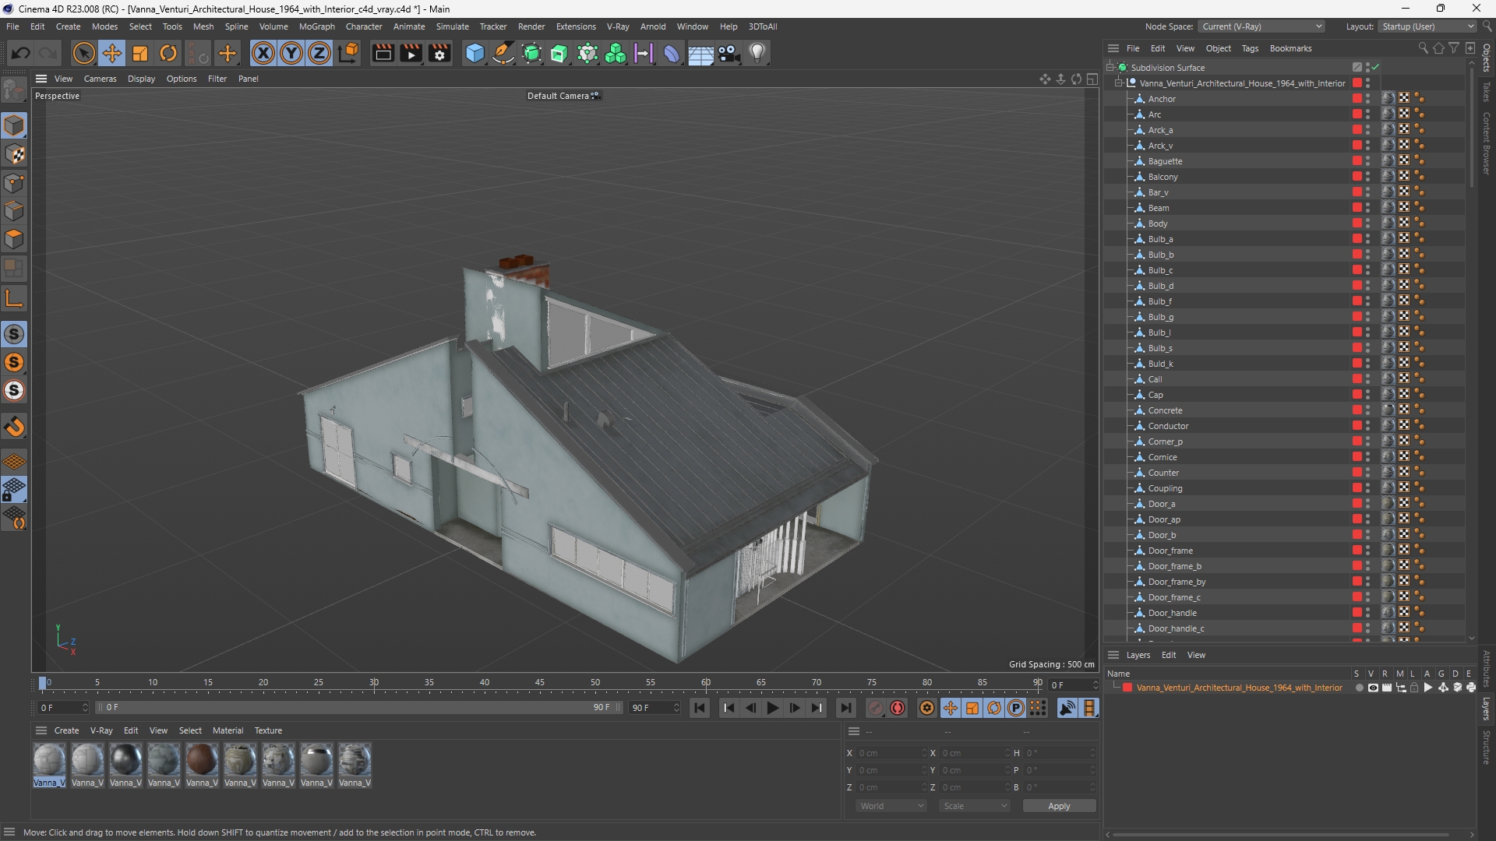Switch the coordinate system icon
Viewport: 1496px width, 841px height.
tap(349, 53)
